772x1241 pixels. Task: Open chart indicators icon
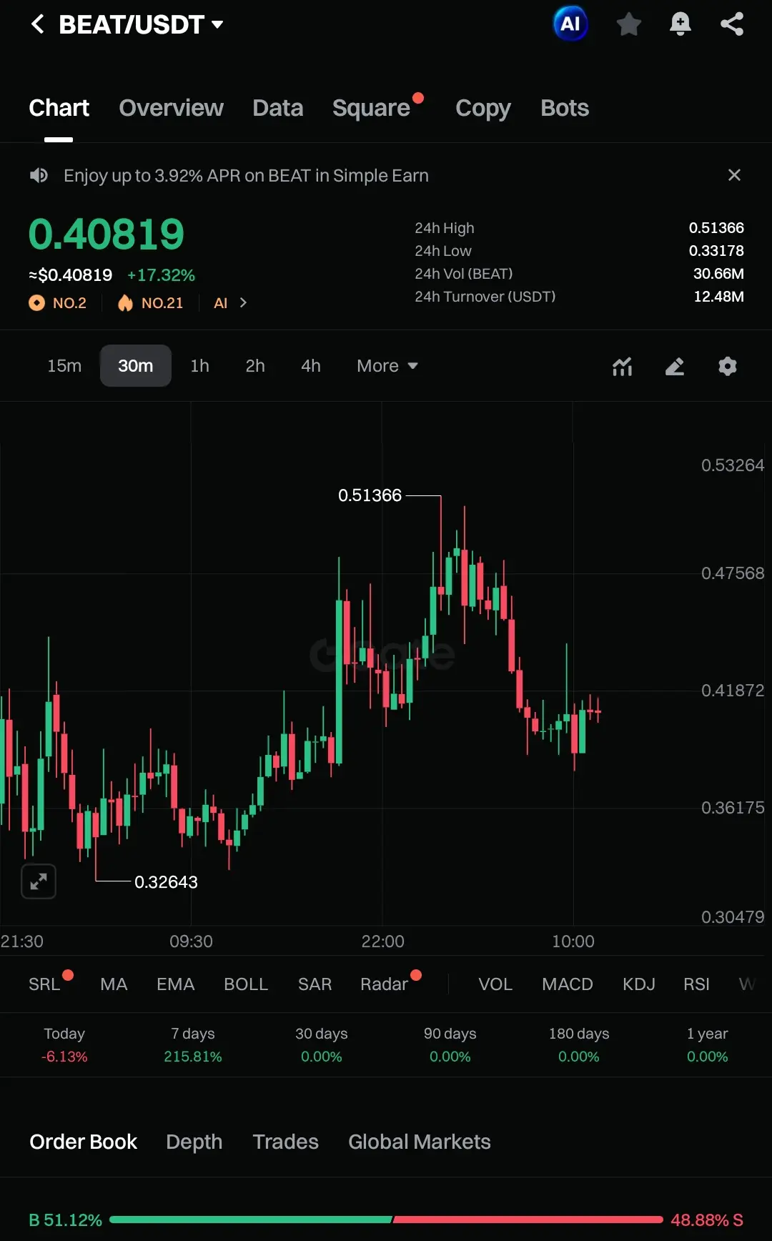tap(623, 366)
